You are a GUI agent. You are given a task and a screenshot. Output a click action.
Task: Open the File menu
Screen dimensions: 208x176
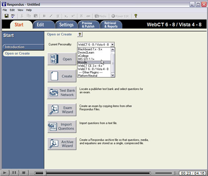pyautogui.click(x=5, y=10)
